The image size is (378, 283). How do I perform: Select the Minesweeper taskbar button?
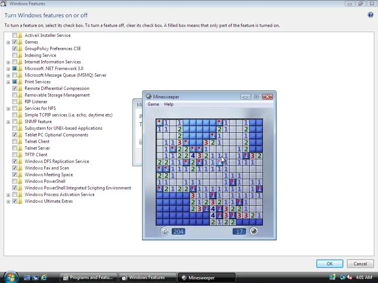tap(206, 277)
